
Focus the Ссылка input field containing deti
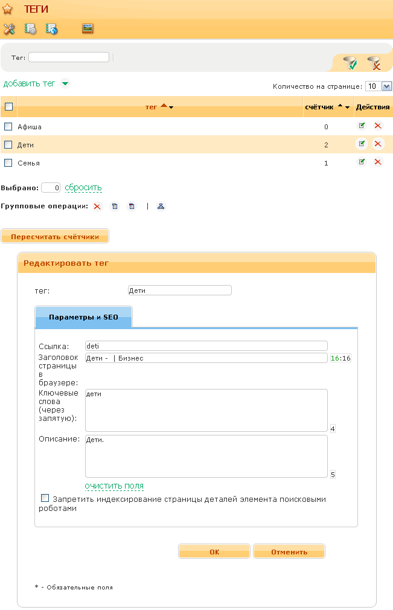206,346
